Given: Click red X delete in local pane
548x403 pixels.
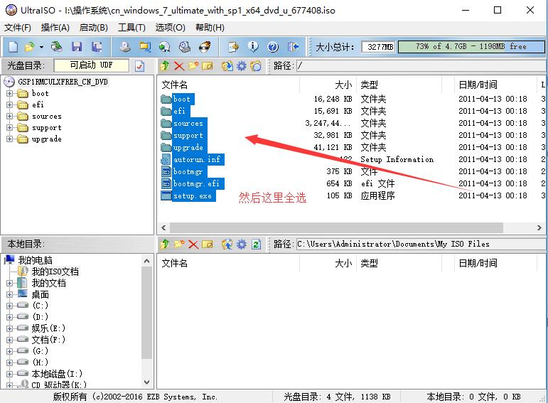Looking at the screenshot, I should pyautogui.click(x=193, y=244).
